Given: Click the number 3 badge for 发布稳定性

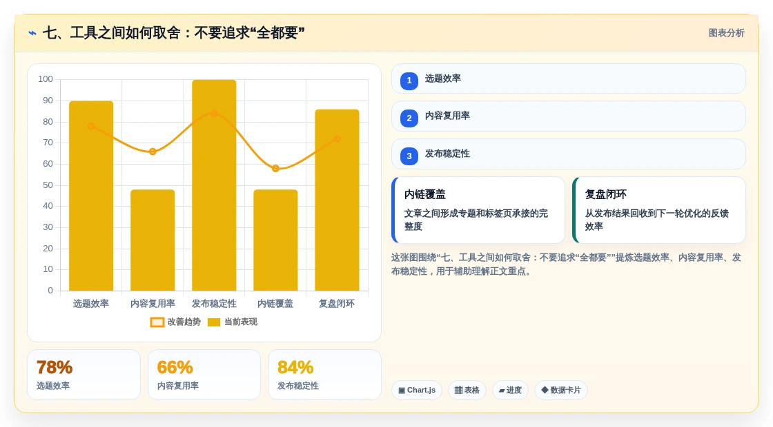Looking at the screenshot, I should pyautogui.click(x=409, y=156).
